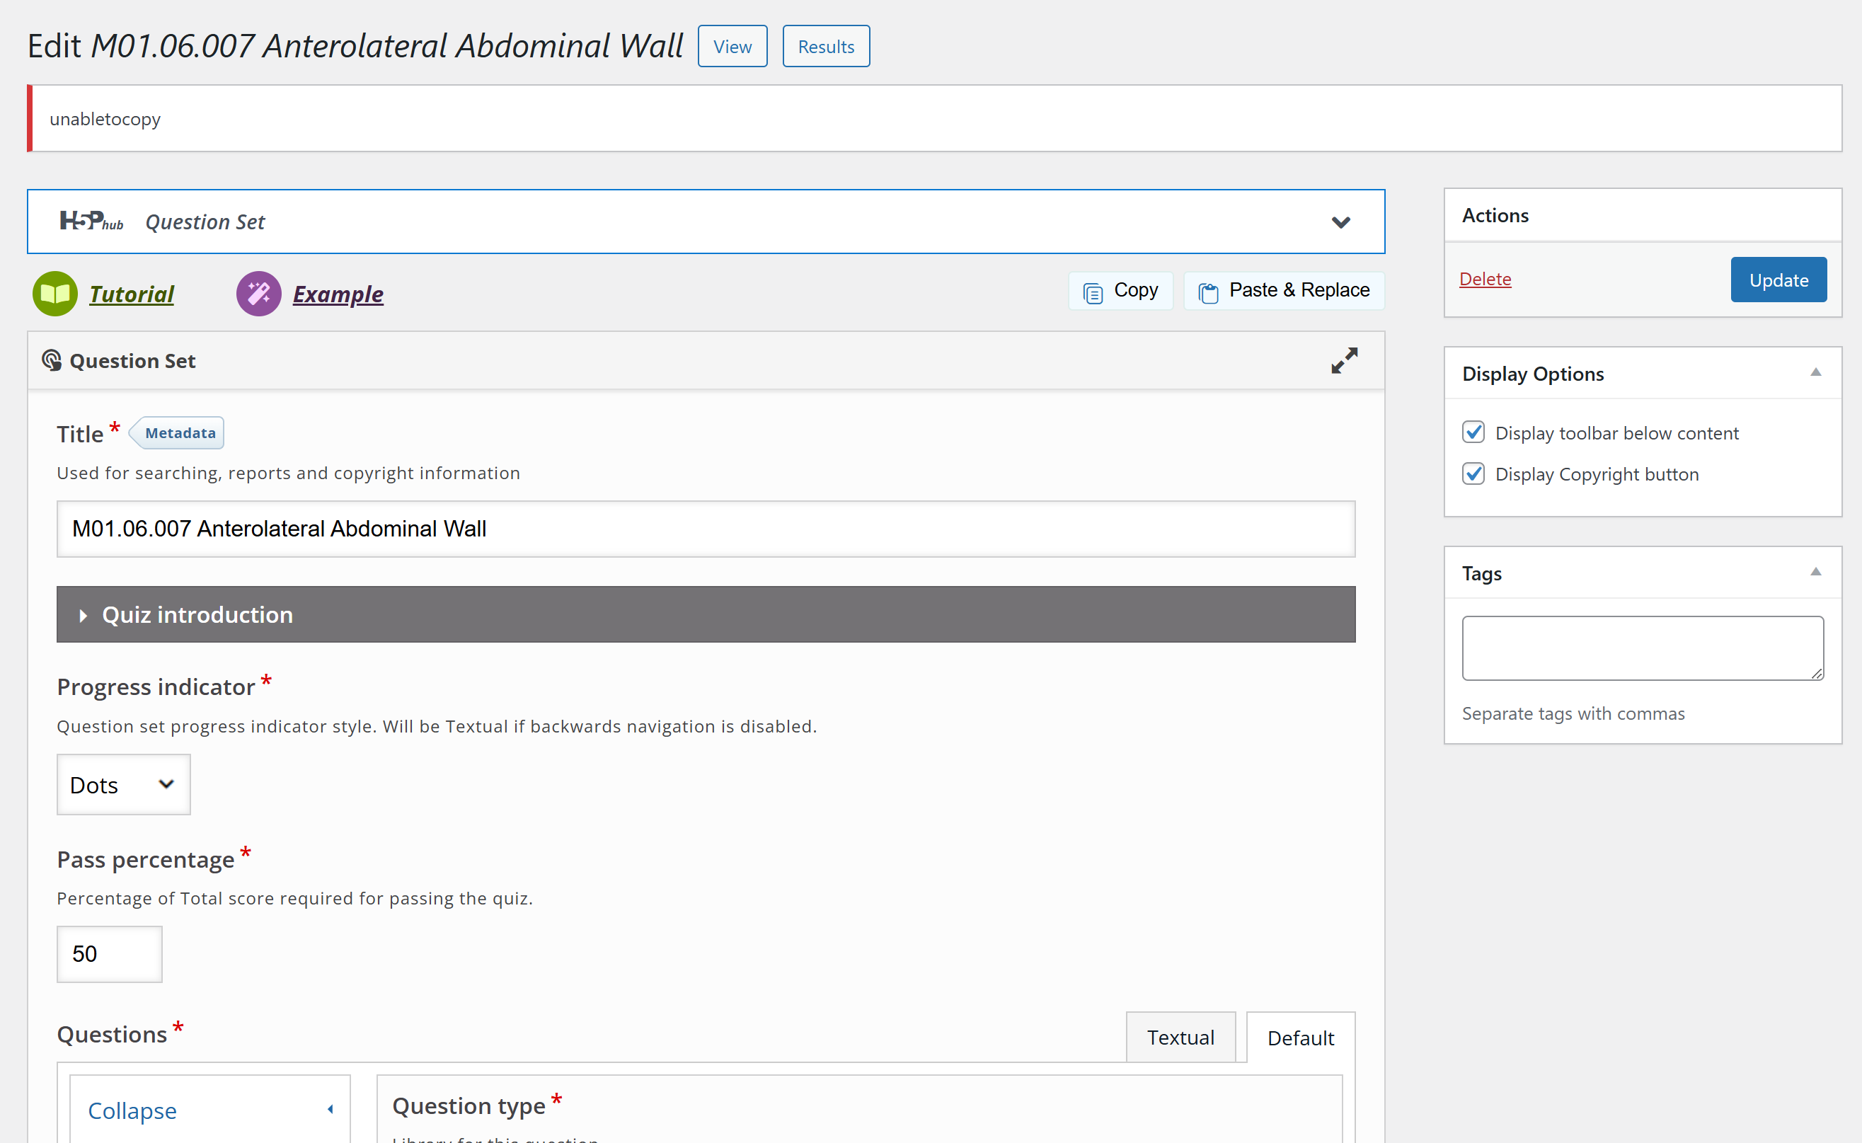Toggle Display toolbar below content checkbox

pyautogui.click(x=1473, y=432)
